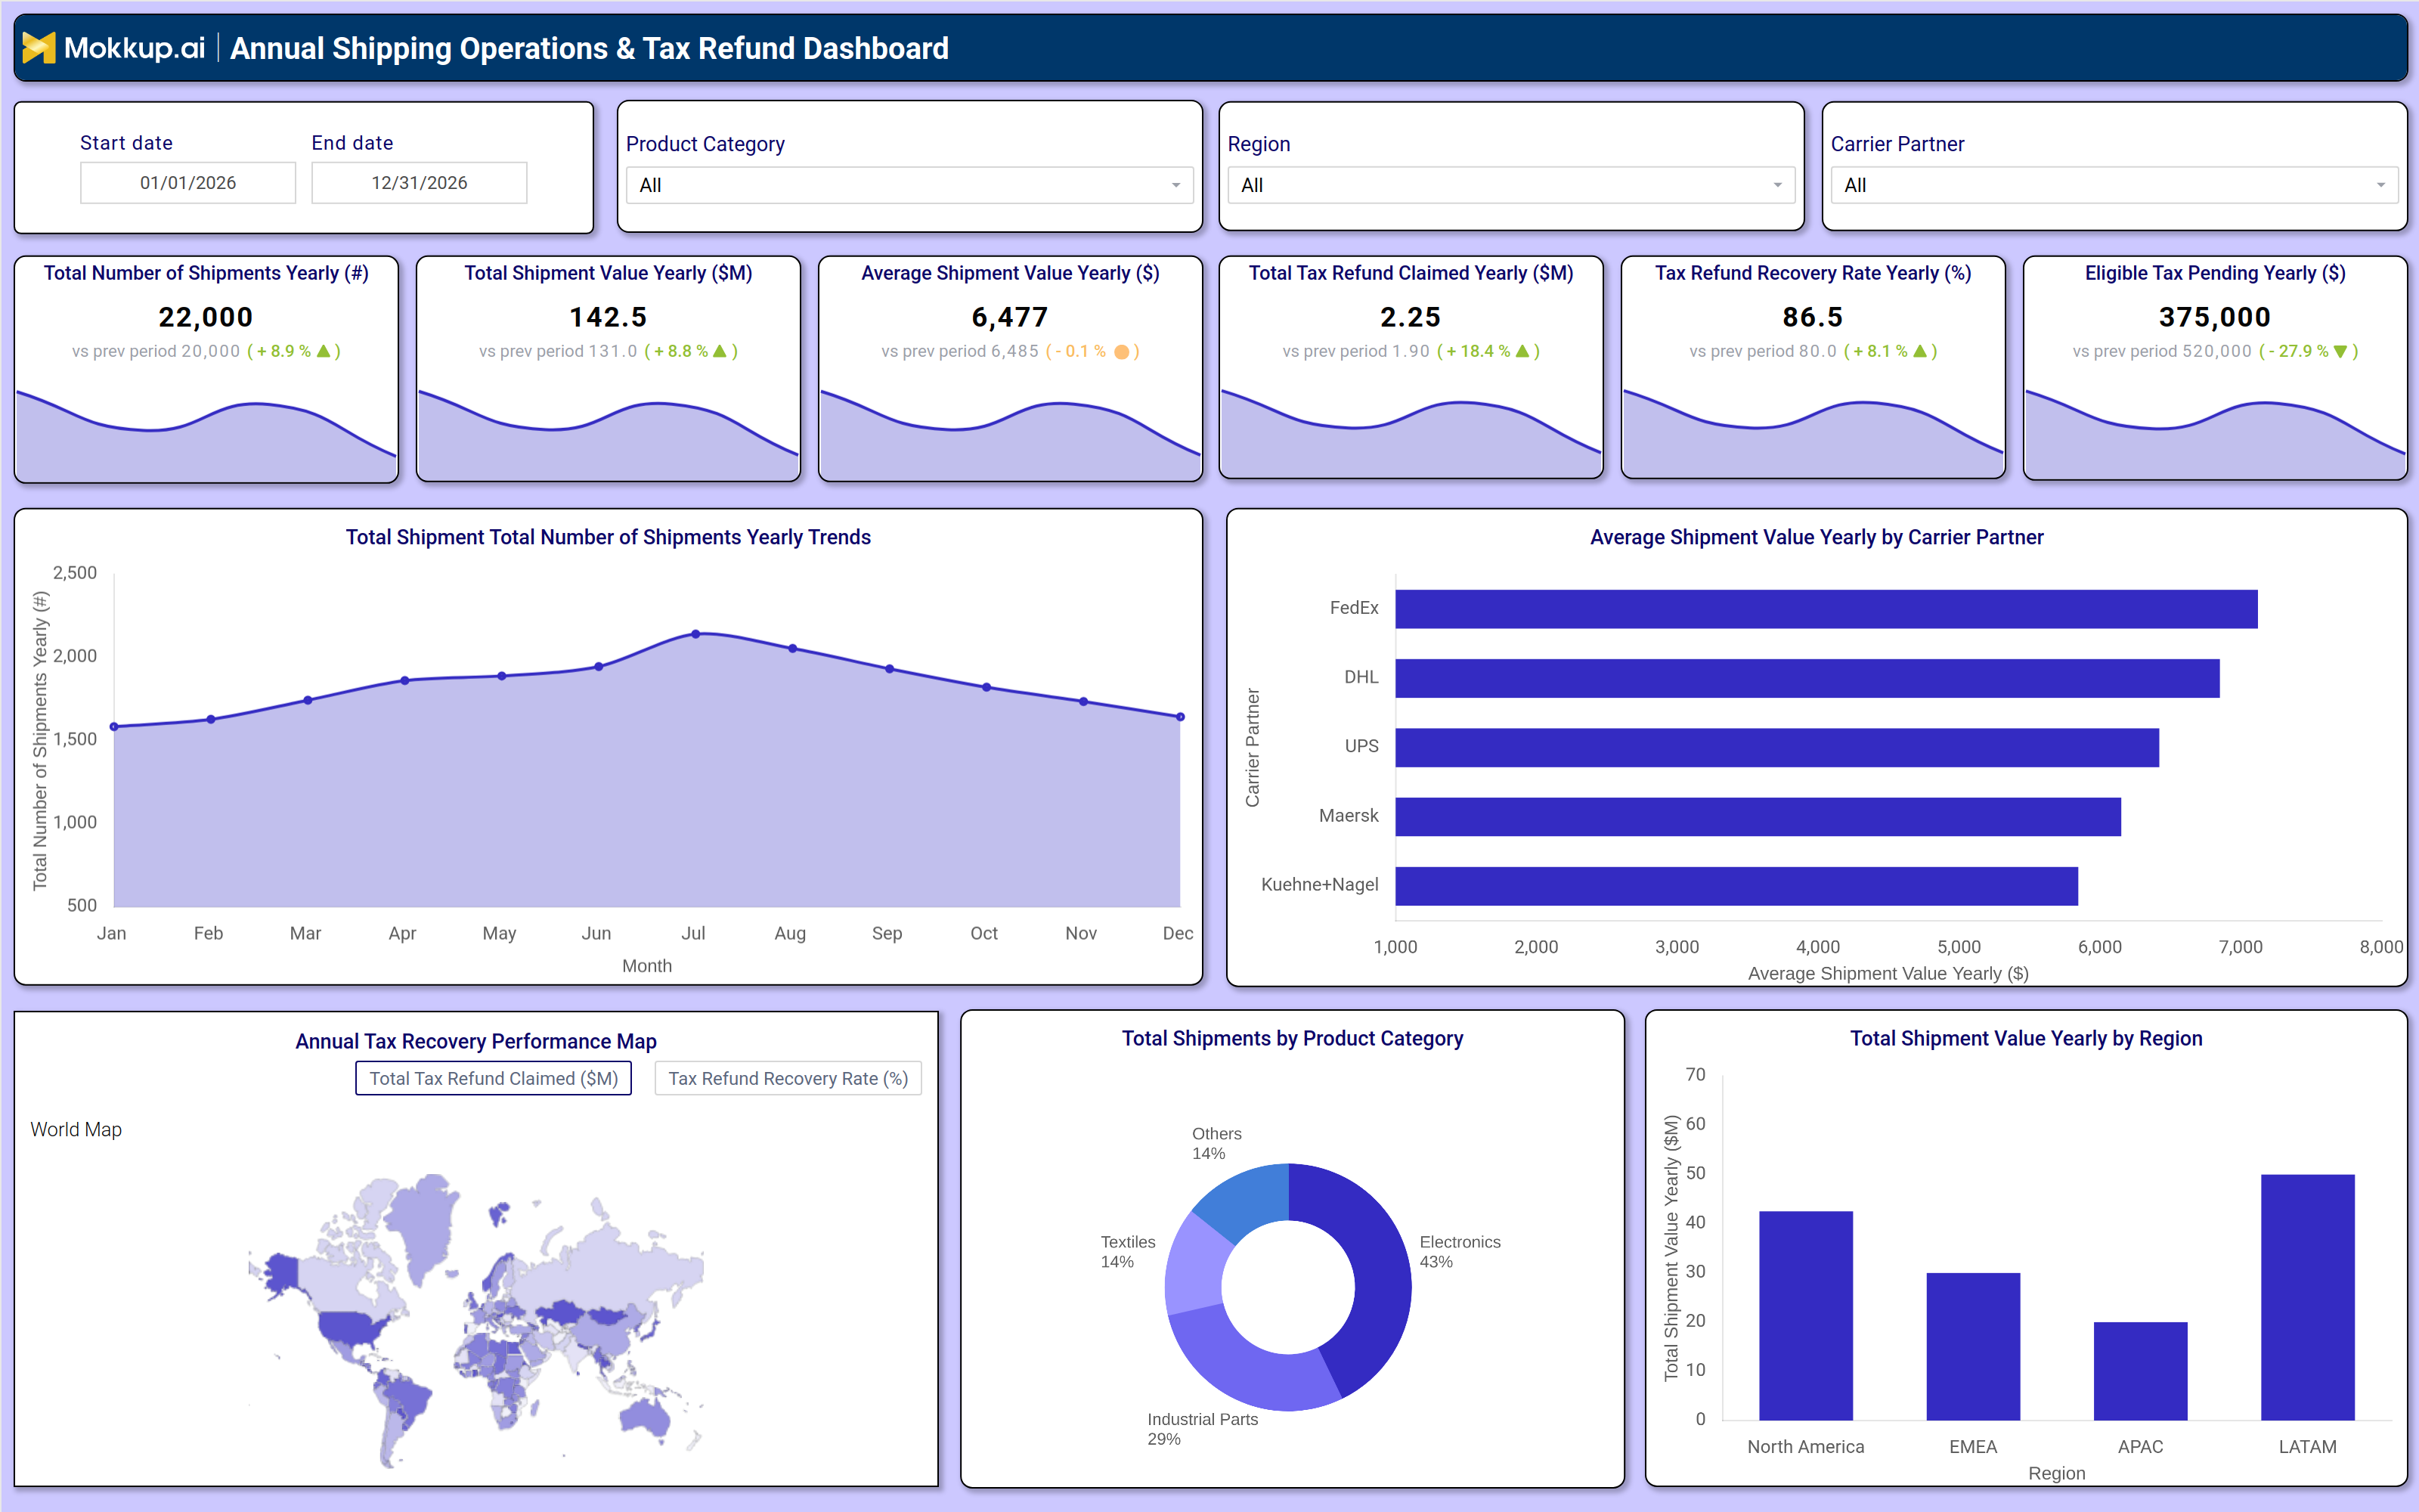This screenshot has height=1512, width=2419.
Task: Click the United States on the world map
Action: (350, 1328)
